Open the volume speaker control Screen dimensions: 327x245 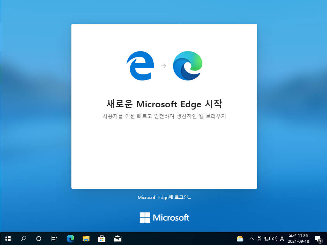pos(275,239)
